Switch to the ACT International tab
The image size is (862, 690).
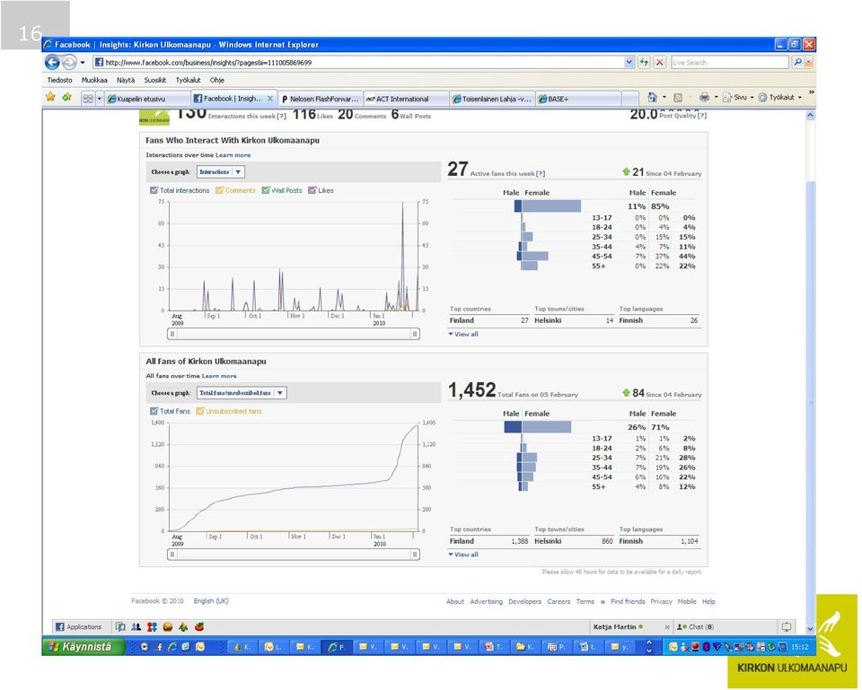tap(406, 99)
